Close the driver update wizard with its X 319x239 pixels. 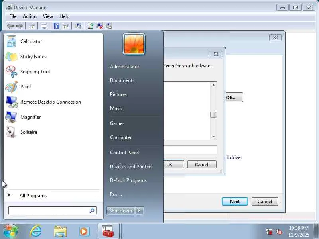(x=275, y=37)
